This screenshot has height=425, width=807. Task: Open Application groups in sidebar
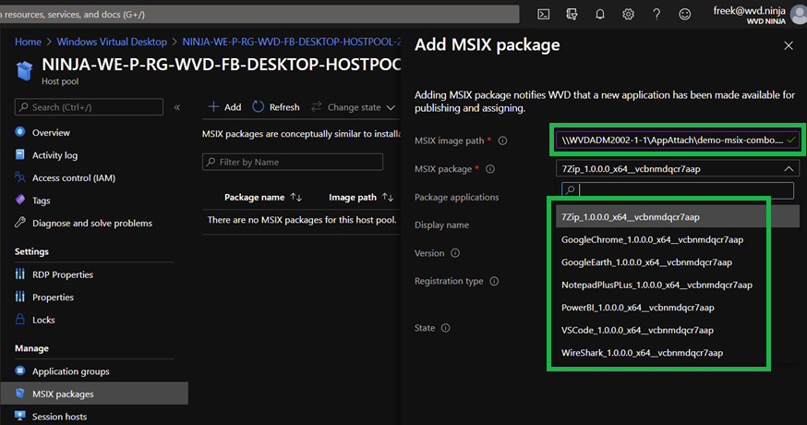[x=71, y=371]
